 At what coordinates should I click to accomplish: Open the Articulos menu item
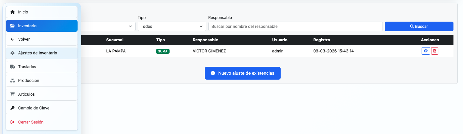pyautogui.click(x=42, y=94)
